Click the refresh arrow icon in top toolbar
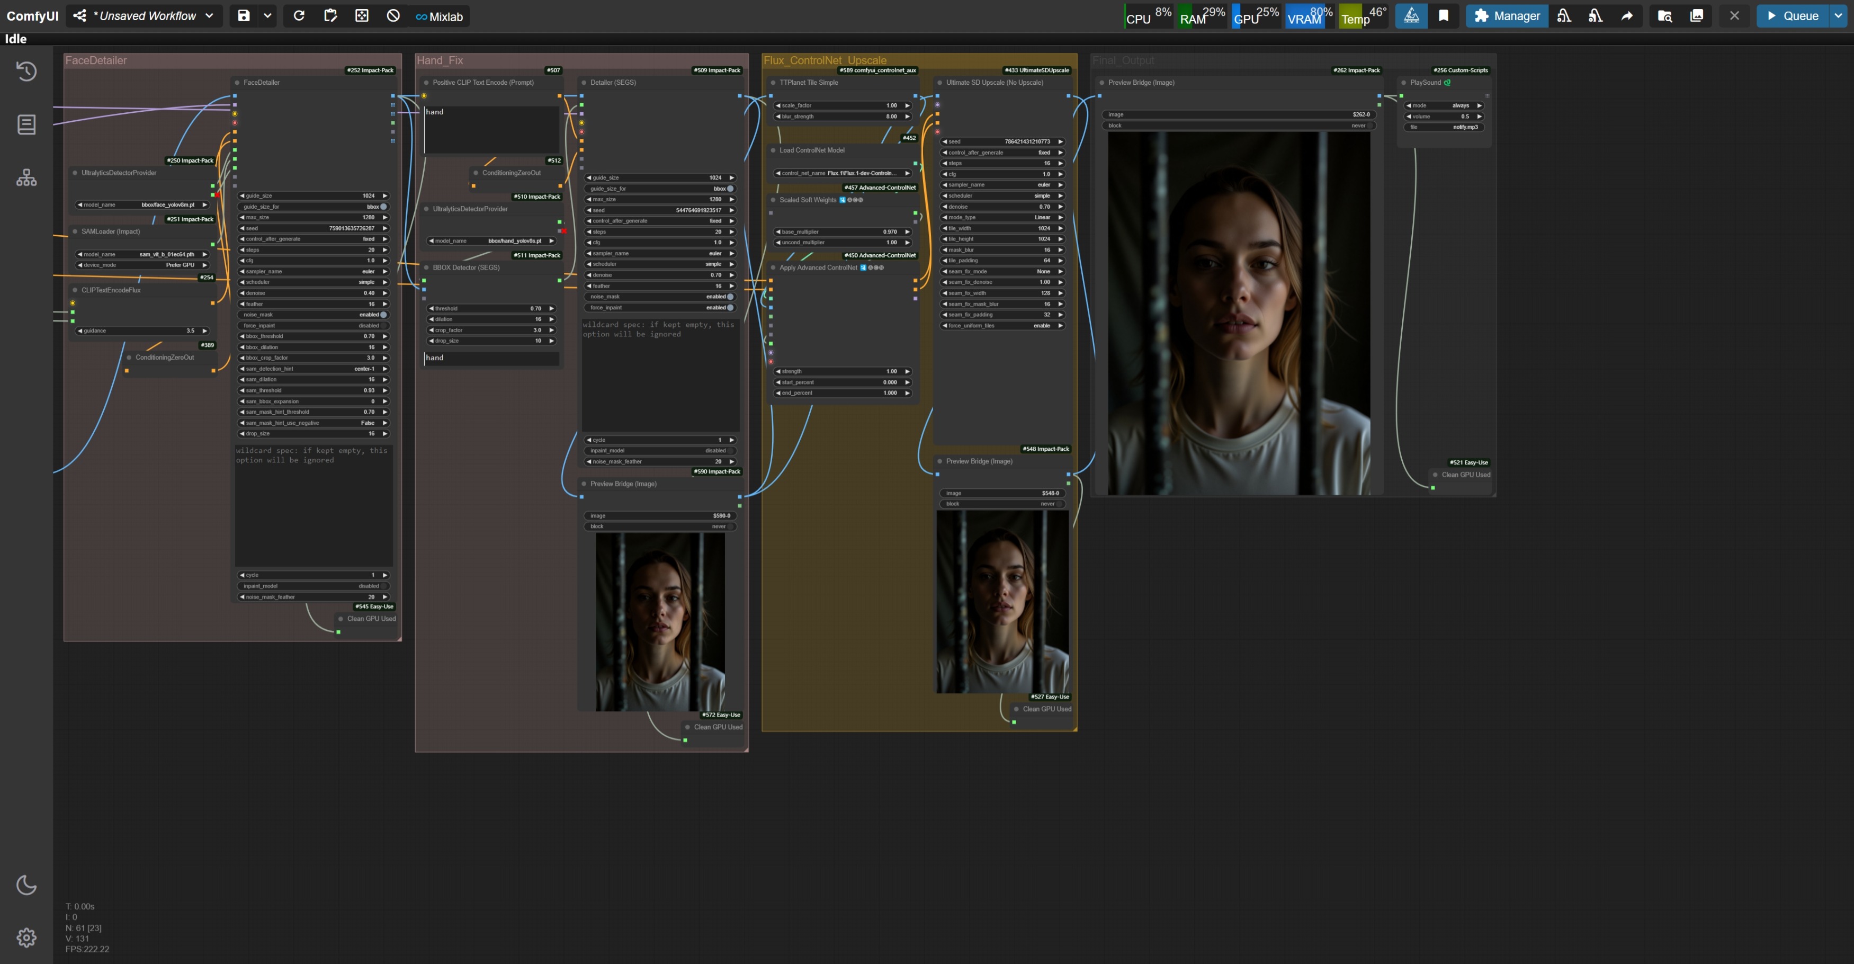1854x964 pixels. coord(299,16)
